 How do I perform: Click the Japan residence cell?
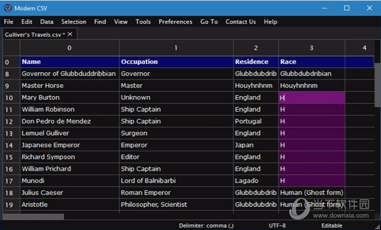pos(256,145)
